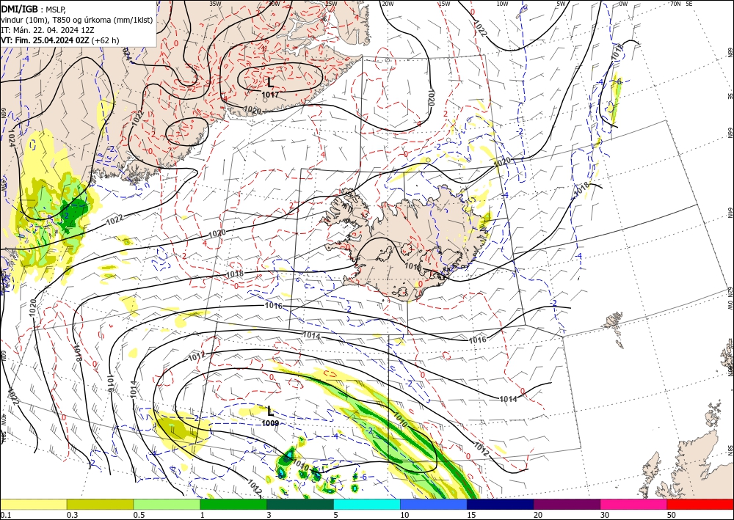Click the 0W longitude label at top
This screenshot has height=520, width=734.
tap(623, 4)
